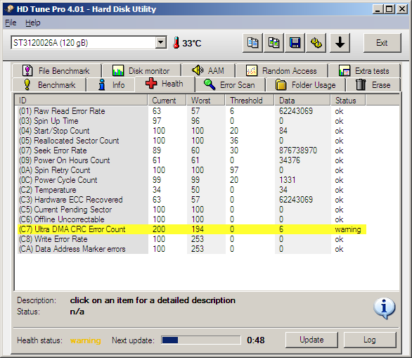Switch to the Error Scan tab

pos(230,85)
